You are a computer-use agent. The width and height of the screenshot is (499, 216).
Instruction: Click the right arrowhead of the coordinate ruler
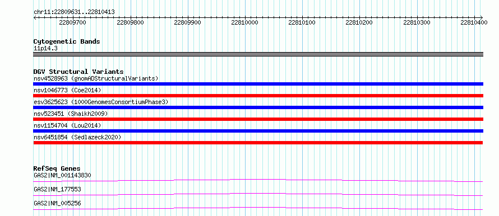(482, 17)
